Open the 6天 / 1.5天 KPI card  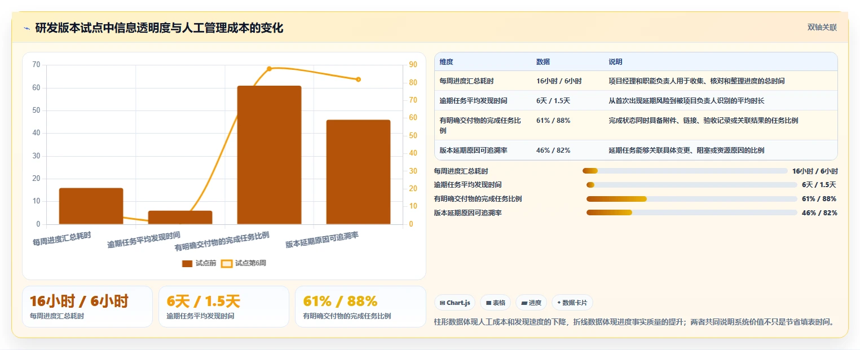click(x=224, y=307)
